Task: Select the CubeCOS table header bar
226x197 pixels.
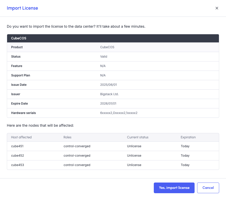Action: [113, 38]
